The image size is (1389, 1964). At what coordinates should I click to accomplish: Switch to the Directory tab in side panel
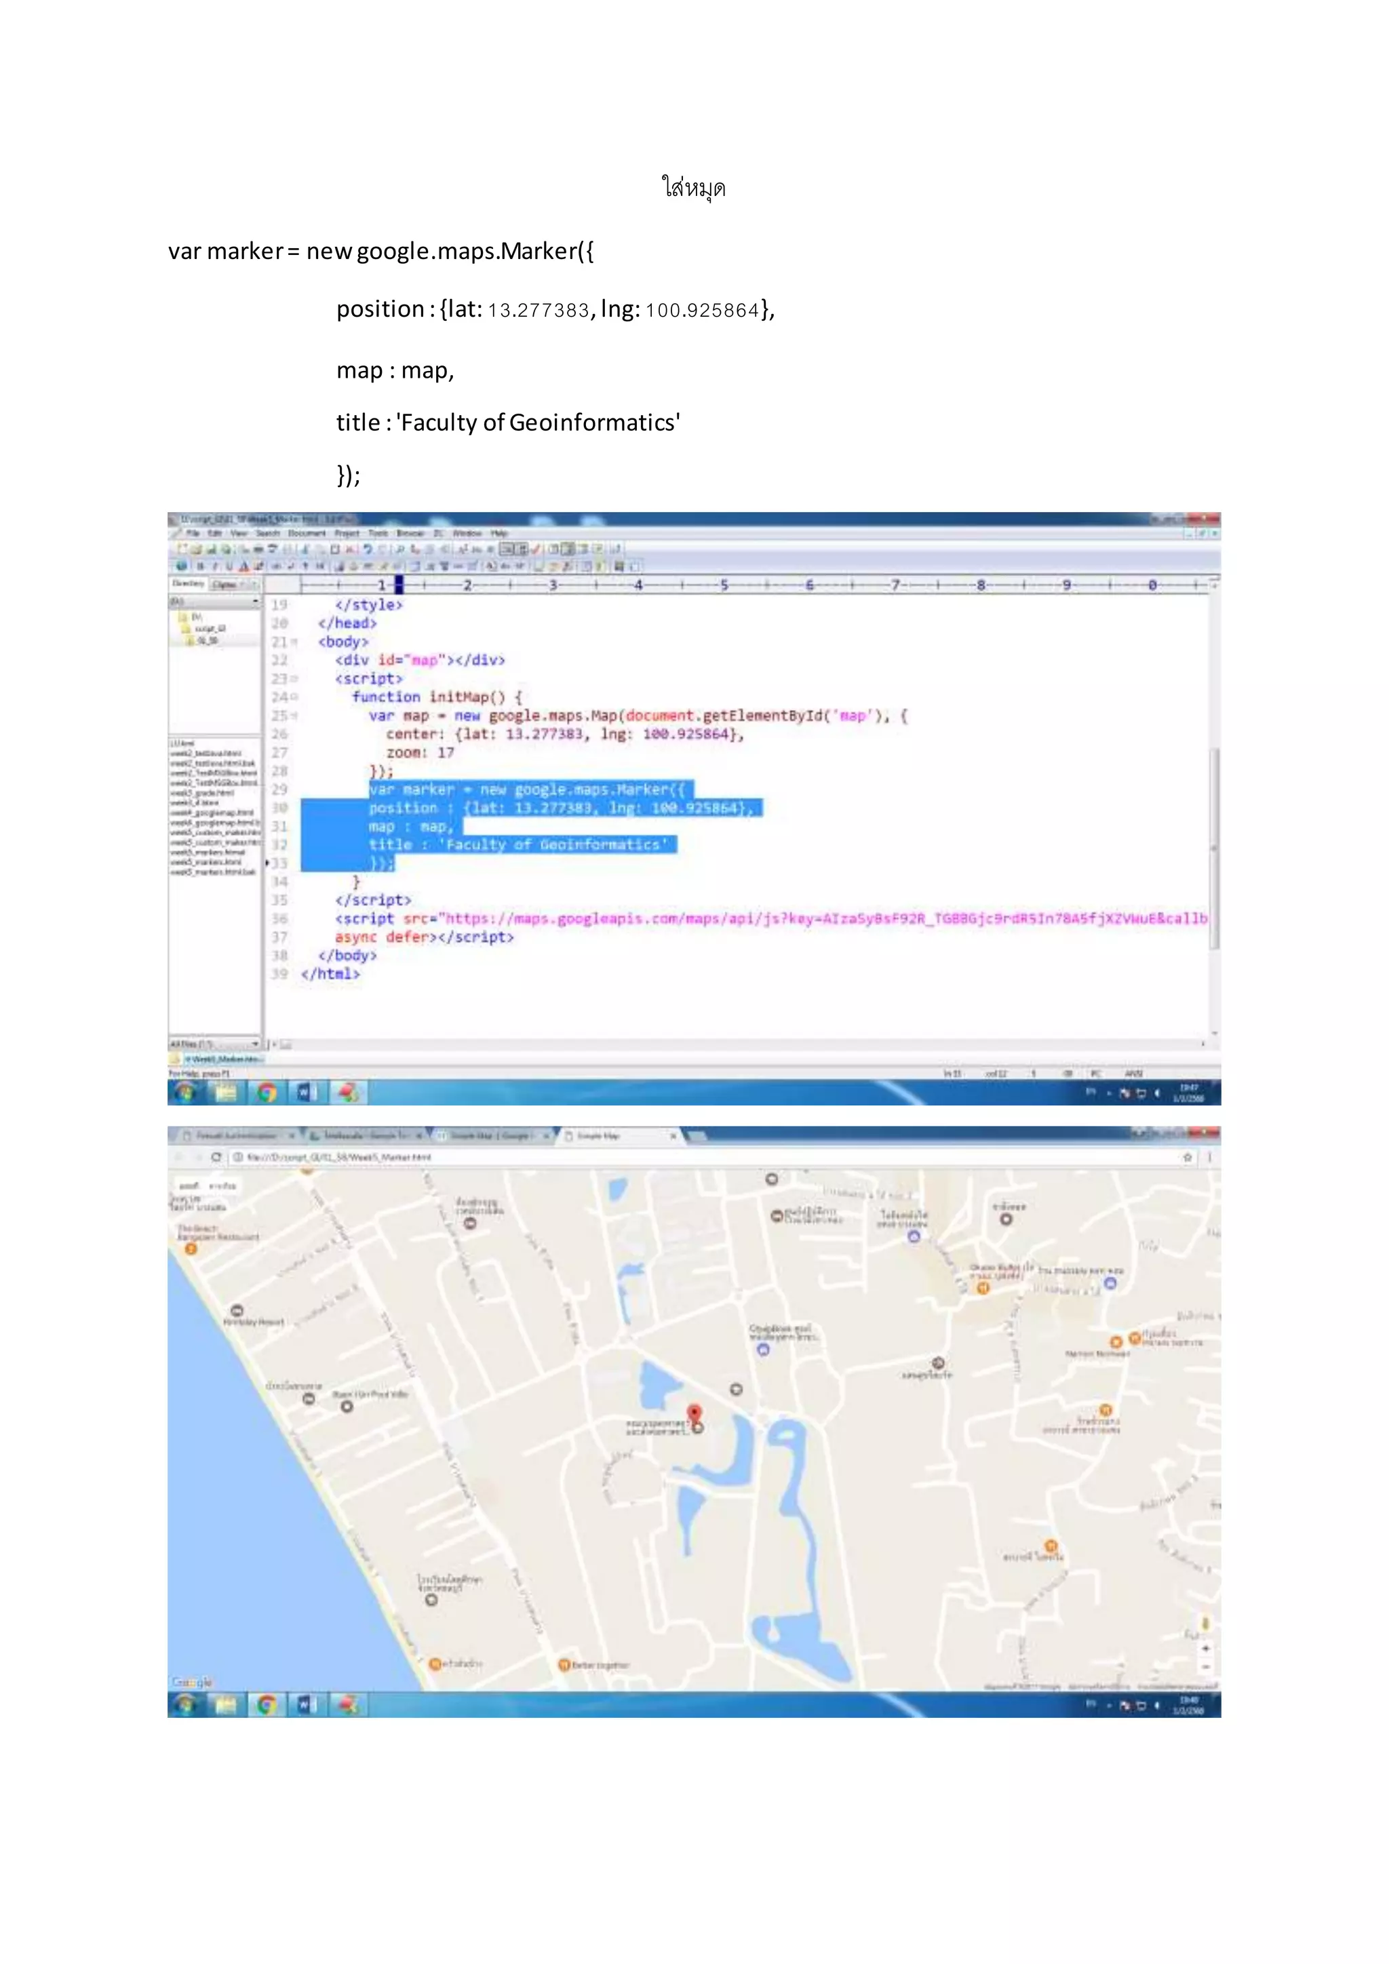pos(188,583)
